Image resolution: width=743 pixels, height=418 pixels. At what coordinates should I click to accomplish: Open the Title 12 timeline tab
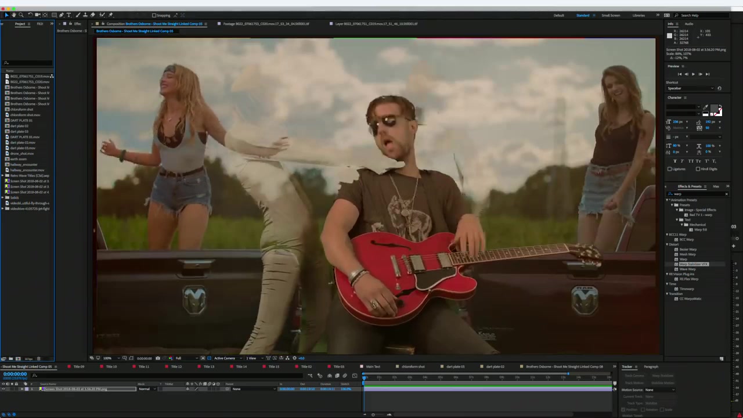(x=176, y=367)
